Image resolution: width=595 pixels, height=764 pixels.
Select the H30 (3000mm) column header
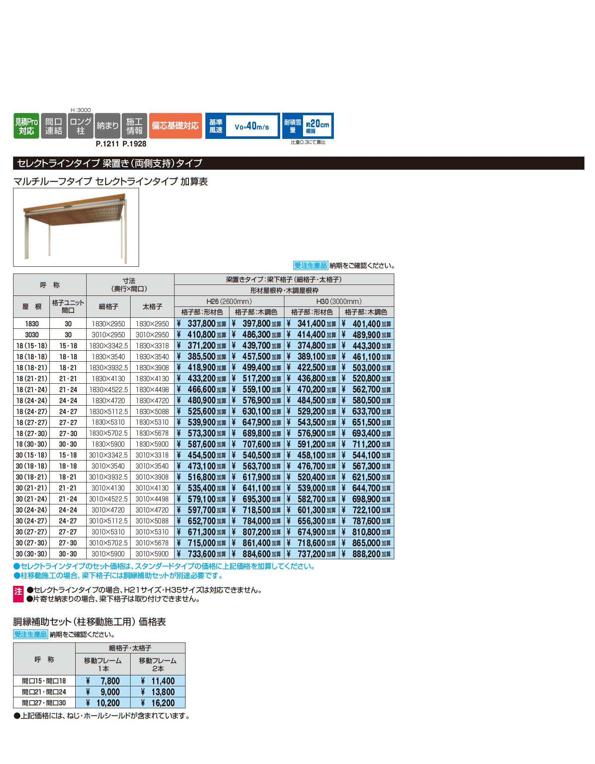tap(339, 301)
